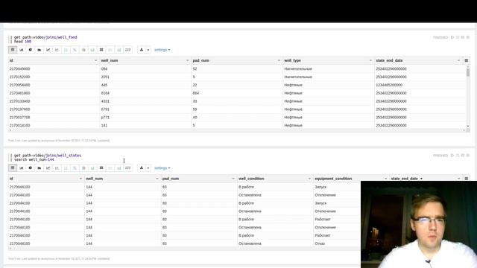Image resolution: width=477 pixels, height=268 pixels.
Task: Open the well_condition column menu
Action: (x=309, y=179)
